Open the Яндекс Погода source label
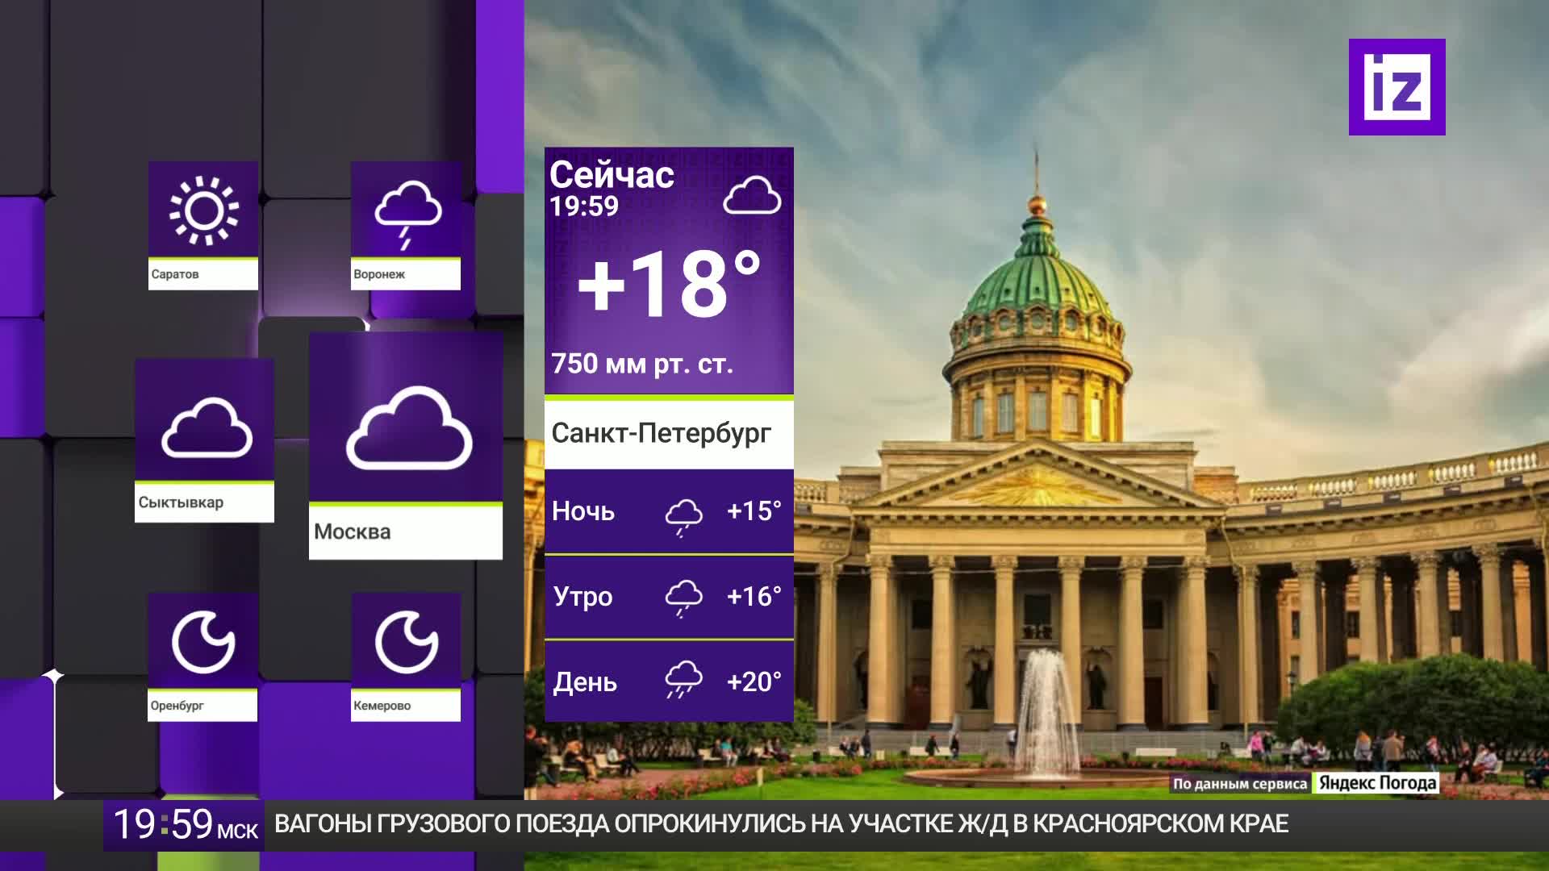 1377,783
